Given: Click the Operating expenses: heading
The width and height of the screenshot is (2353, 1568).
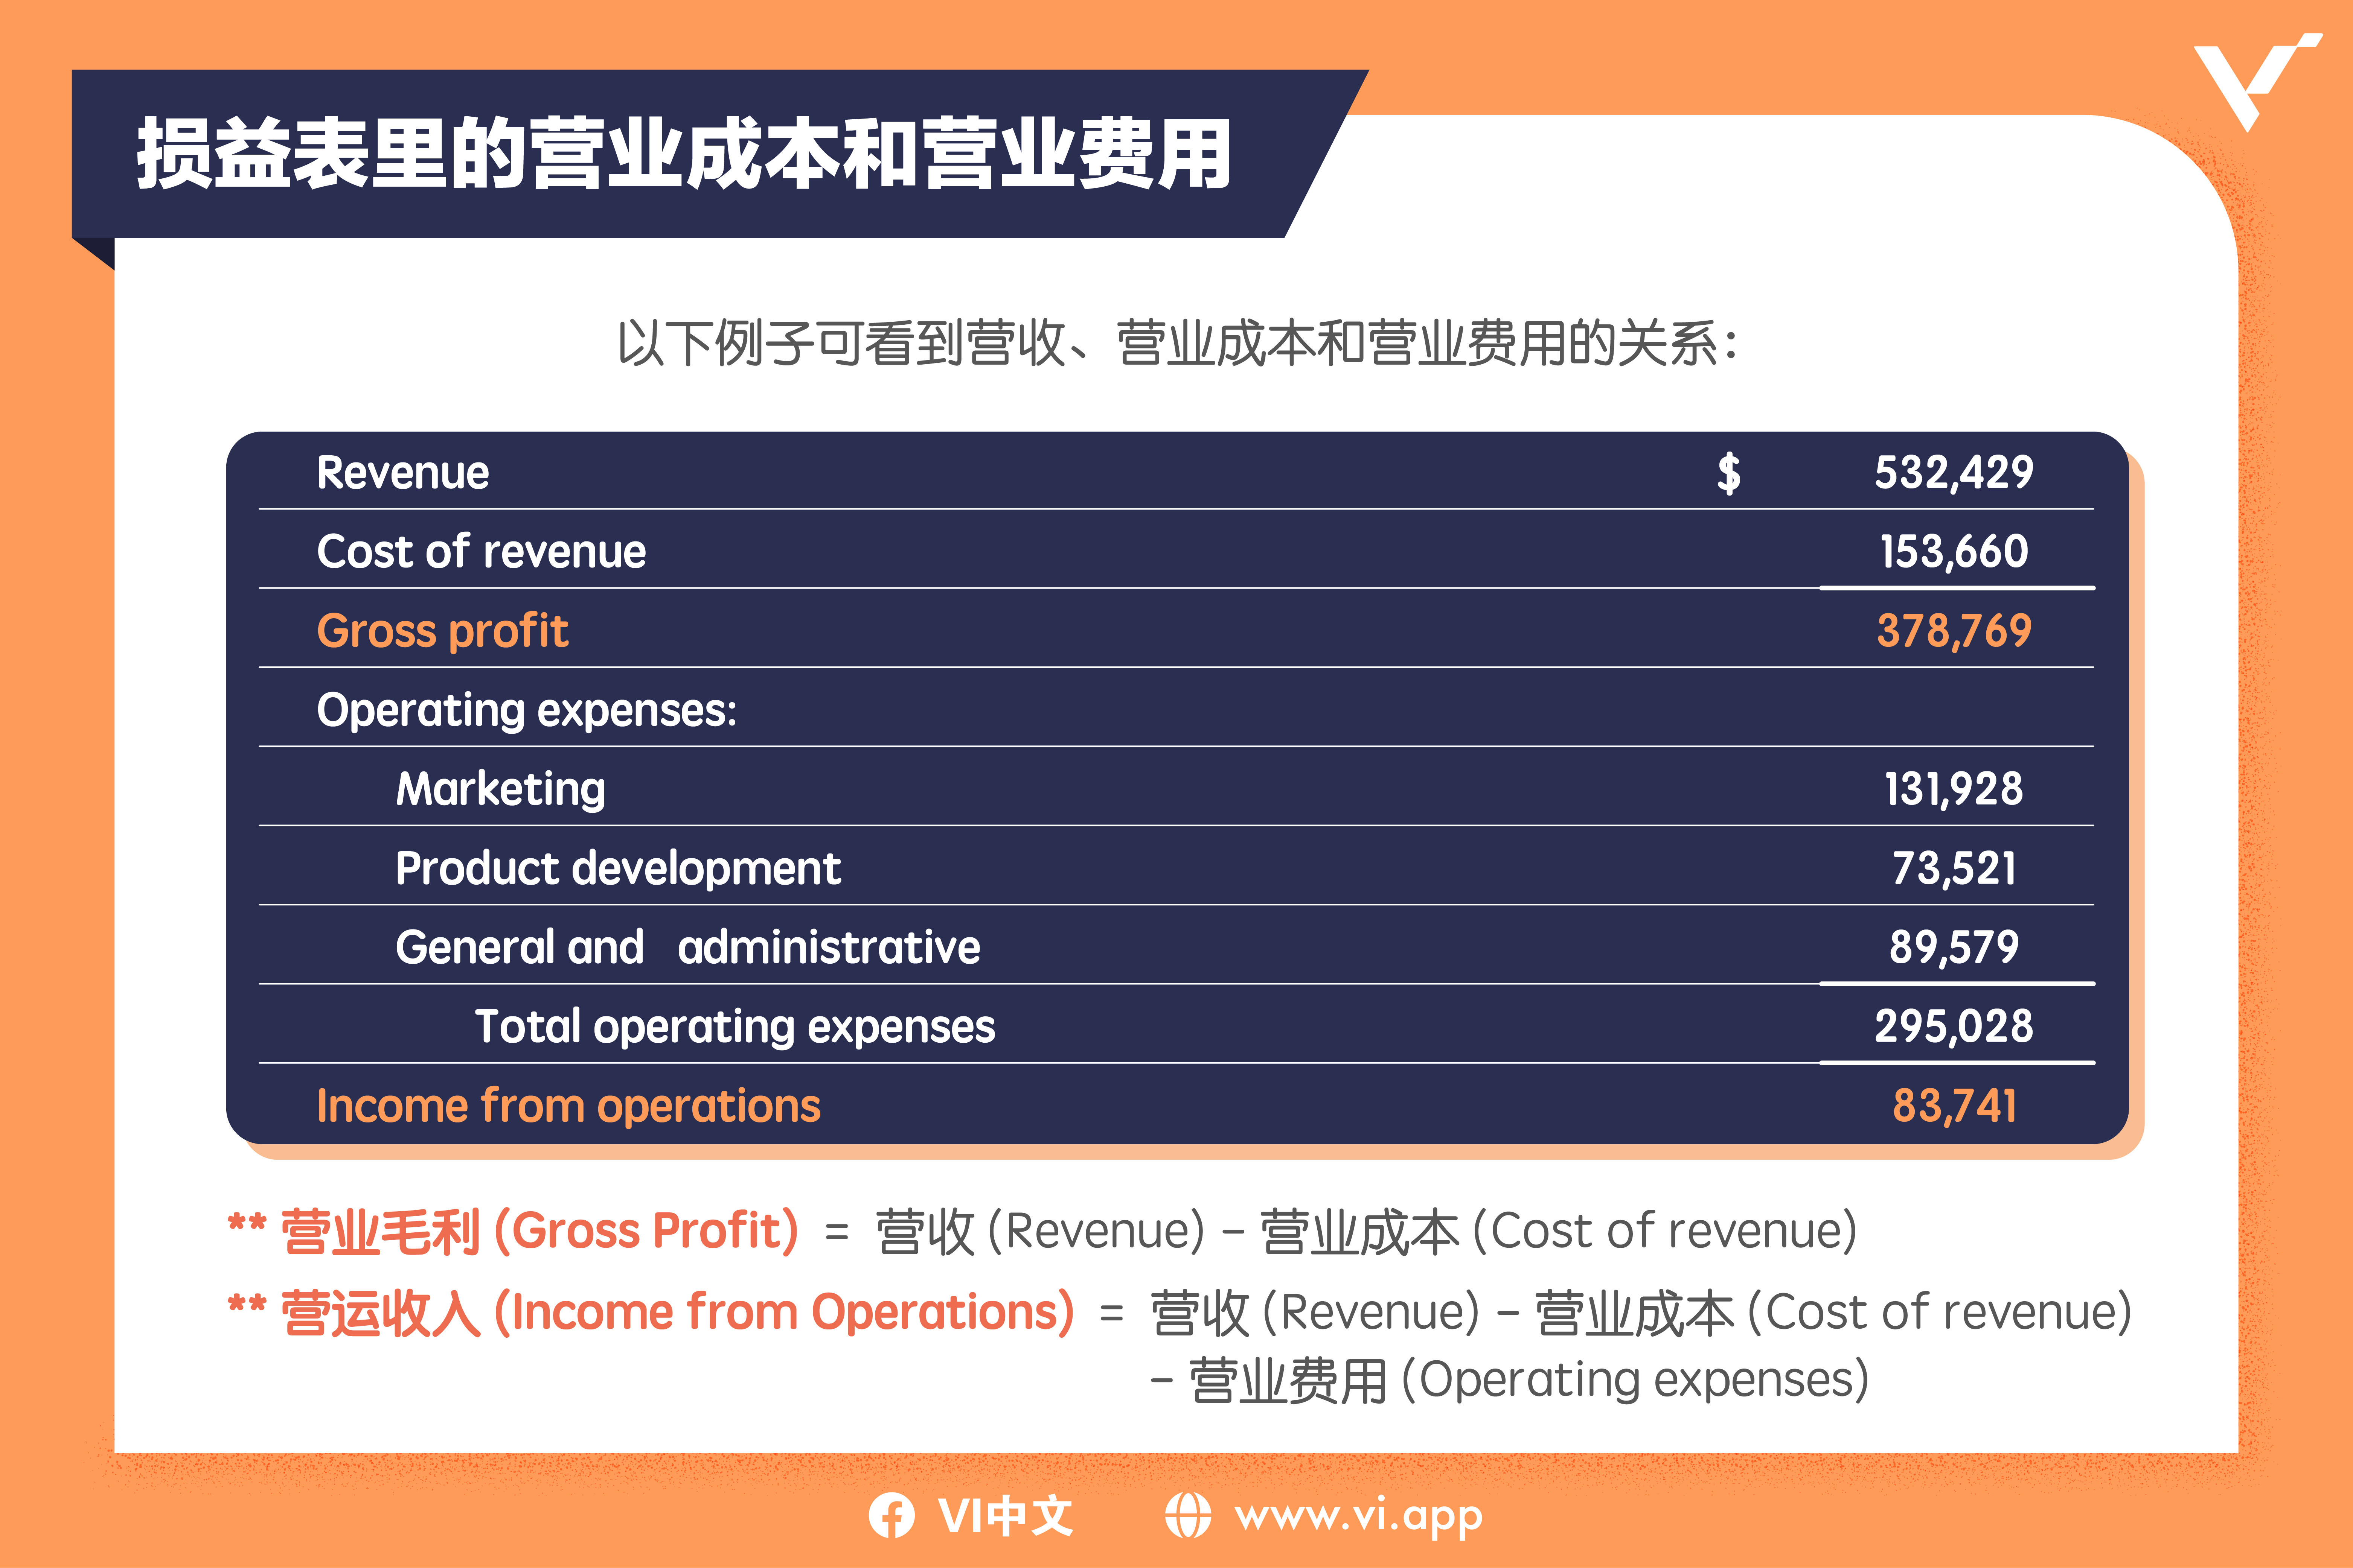Looking at the screenshot, I should [x=526, y=711].
